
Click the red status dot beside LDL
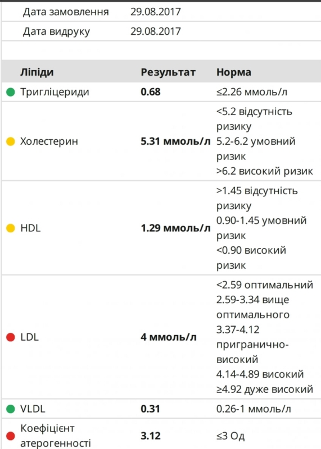pos(11,337)
